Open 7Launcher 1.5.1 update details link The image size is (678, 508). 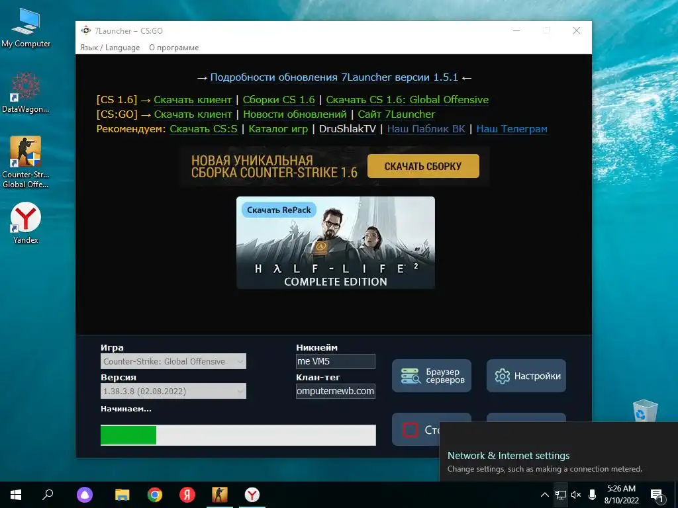[x=334, y=77]
